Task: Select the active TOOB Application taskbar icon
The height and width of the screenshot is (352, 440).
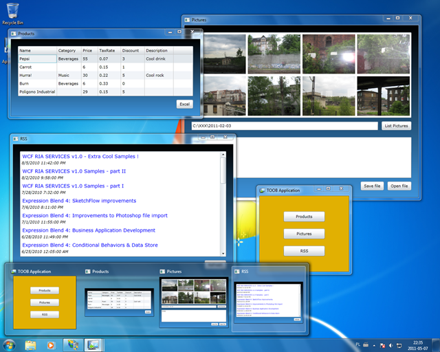Action: pos(93,345)
